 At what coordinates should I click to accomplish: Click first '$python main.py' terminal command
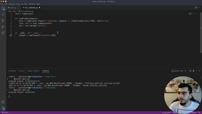[x=22, y=79]
